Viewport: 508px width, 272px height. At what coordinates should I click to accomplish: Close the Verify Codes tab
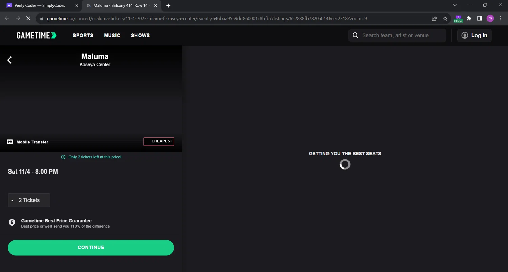click(77, 5)
